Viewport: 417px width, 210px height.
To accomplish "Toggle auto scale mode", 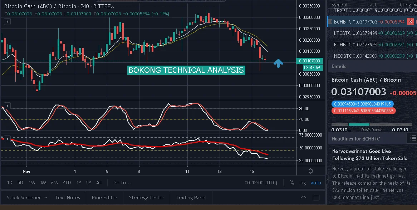I will coord(316,183).
